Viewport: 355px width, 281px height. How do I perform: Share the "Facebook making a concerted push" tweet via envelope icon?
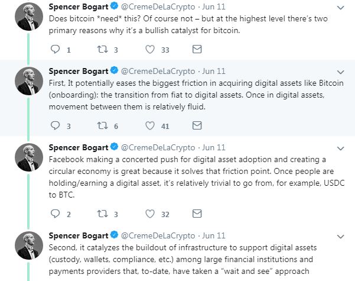click(197, 214)
